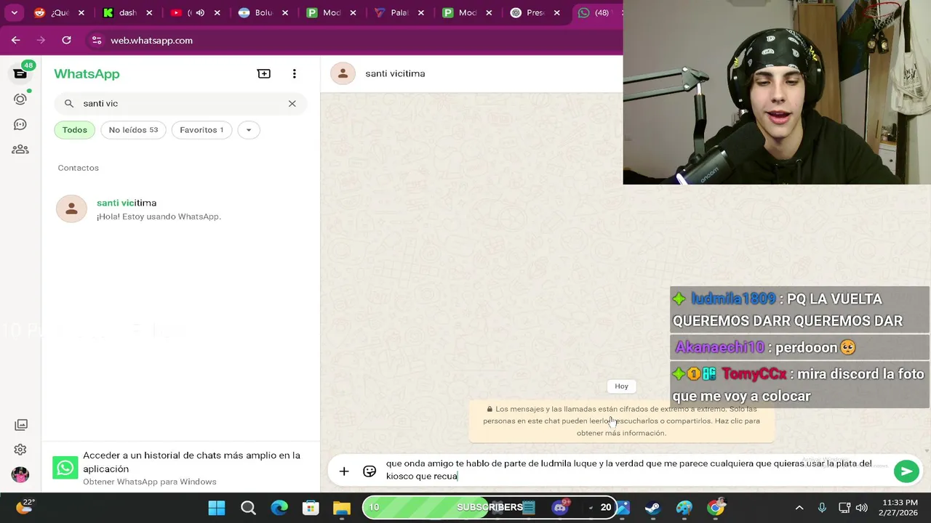The image size is (931, 523).
Task: Mute the YouTube tab audio icon
Action: (200, 12)
